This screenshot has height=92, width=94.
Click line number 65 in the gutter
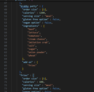coord(6,62)
